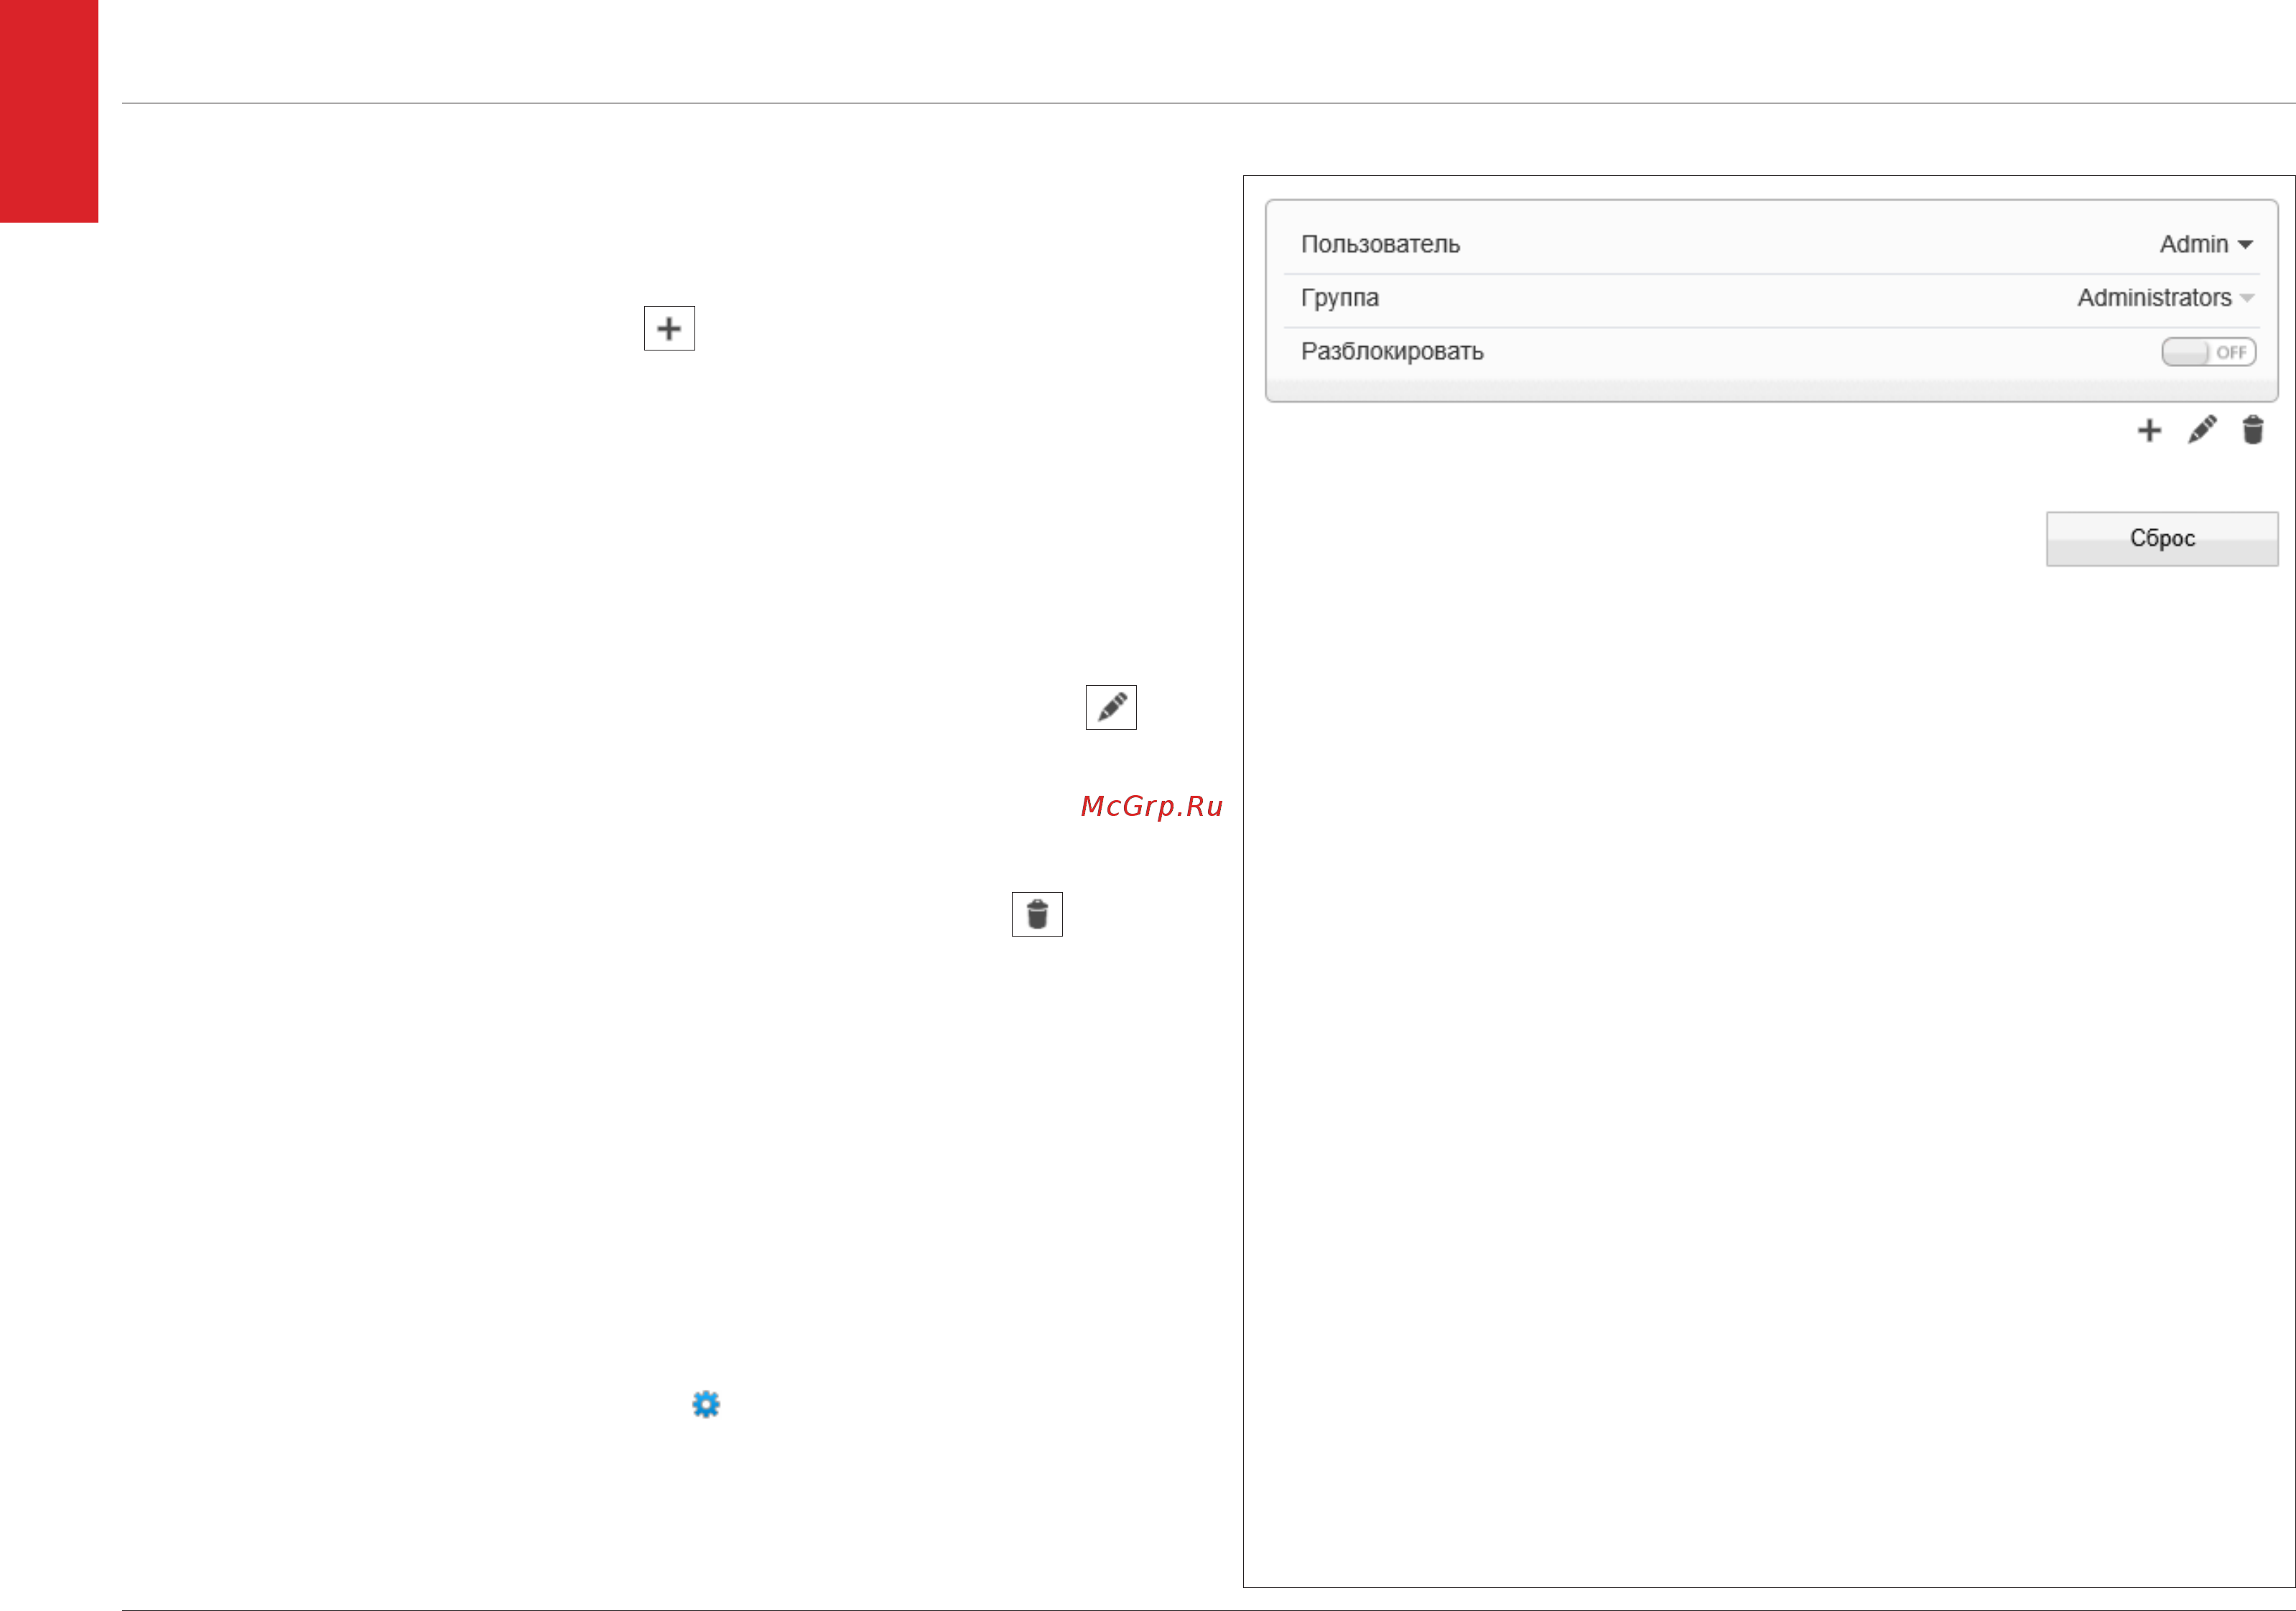Click the boxed pencil icon in the text
This screenshot has height=1611, width=2296.
tap(1111, 708)
